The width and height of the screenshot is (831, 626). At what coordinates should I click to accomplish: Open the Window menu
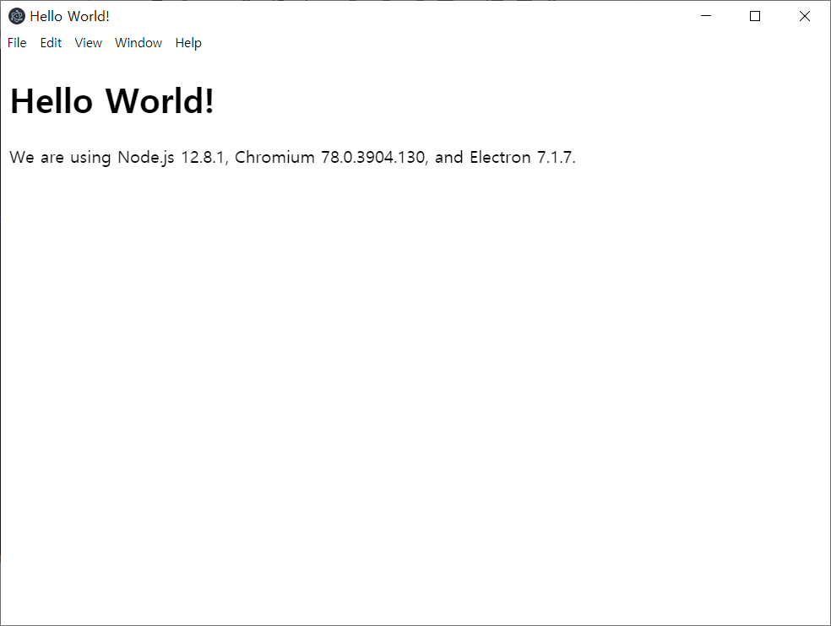click(138, 43)
